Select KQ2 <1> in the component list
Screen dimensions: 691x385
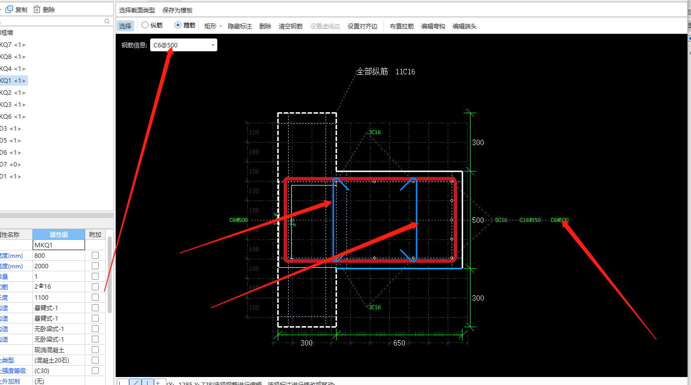point(12,93)
